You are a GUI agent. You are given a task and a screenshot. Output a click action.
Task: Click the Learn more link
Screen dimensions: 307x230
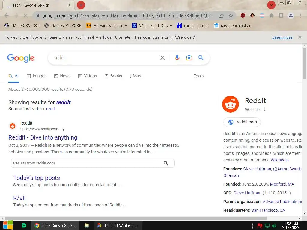coord(282,37)
